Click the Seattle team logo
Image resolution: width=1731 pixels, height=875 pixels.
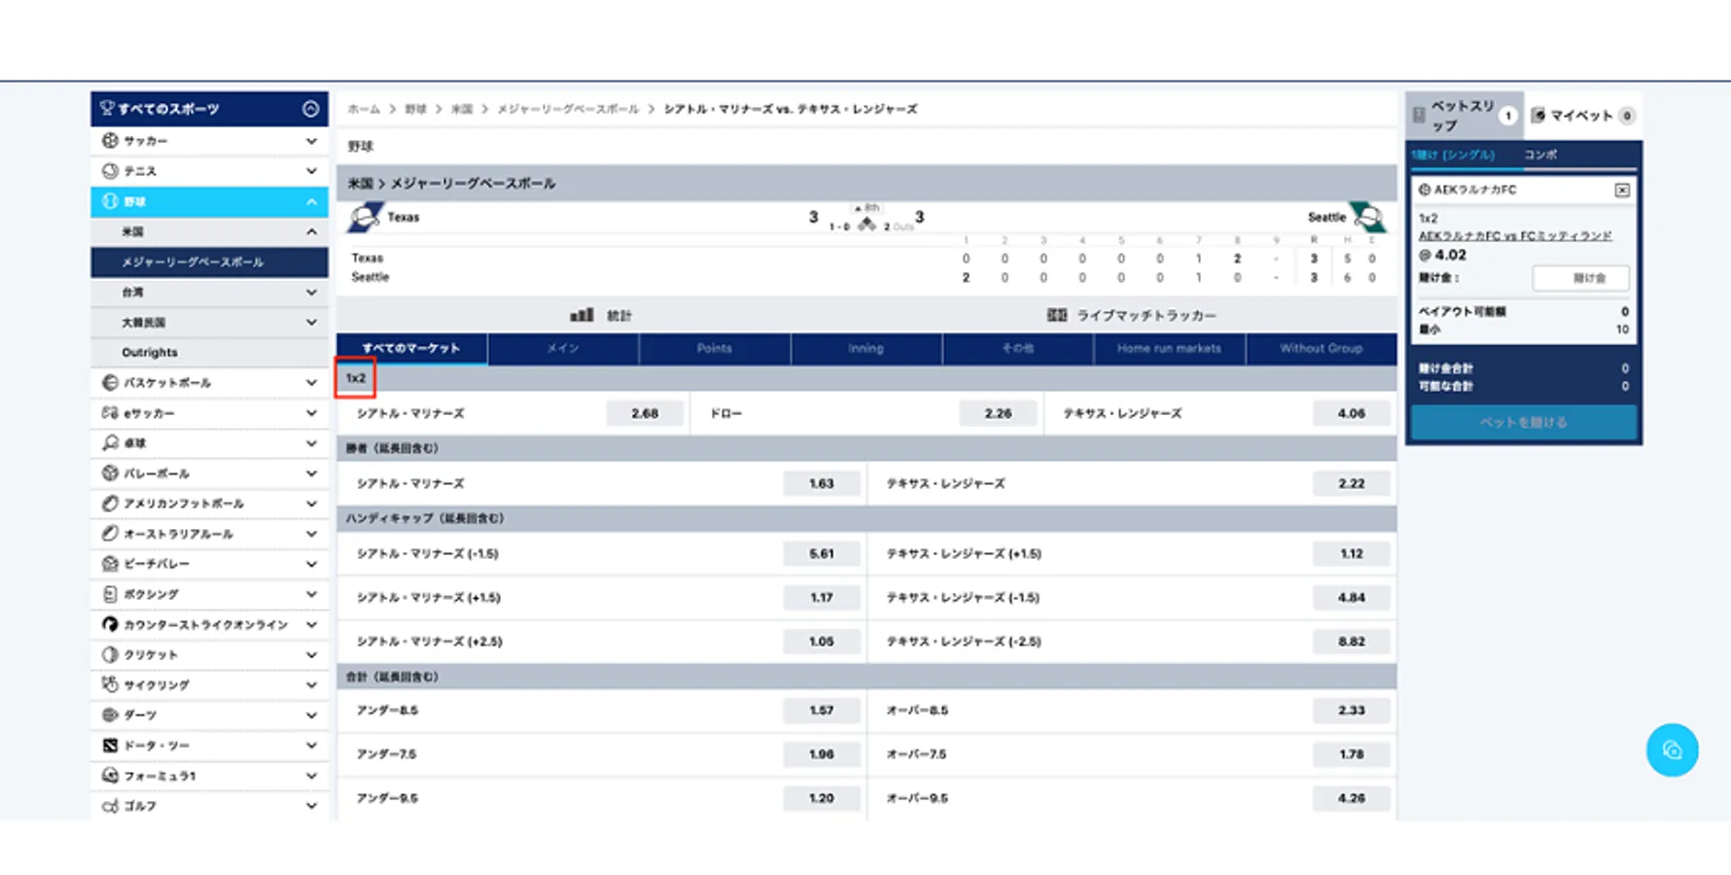point(1368,217)
